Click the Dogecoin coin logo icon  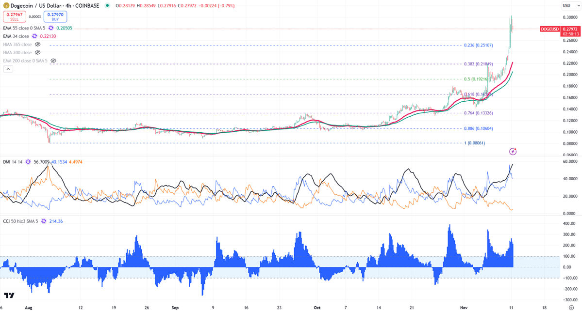click(x=6, y=5)
